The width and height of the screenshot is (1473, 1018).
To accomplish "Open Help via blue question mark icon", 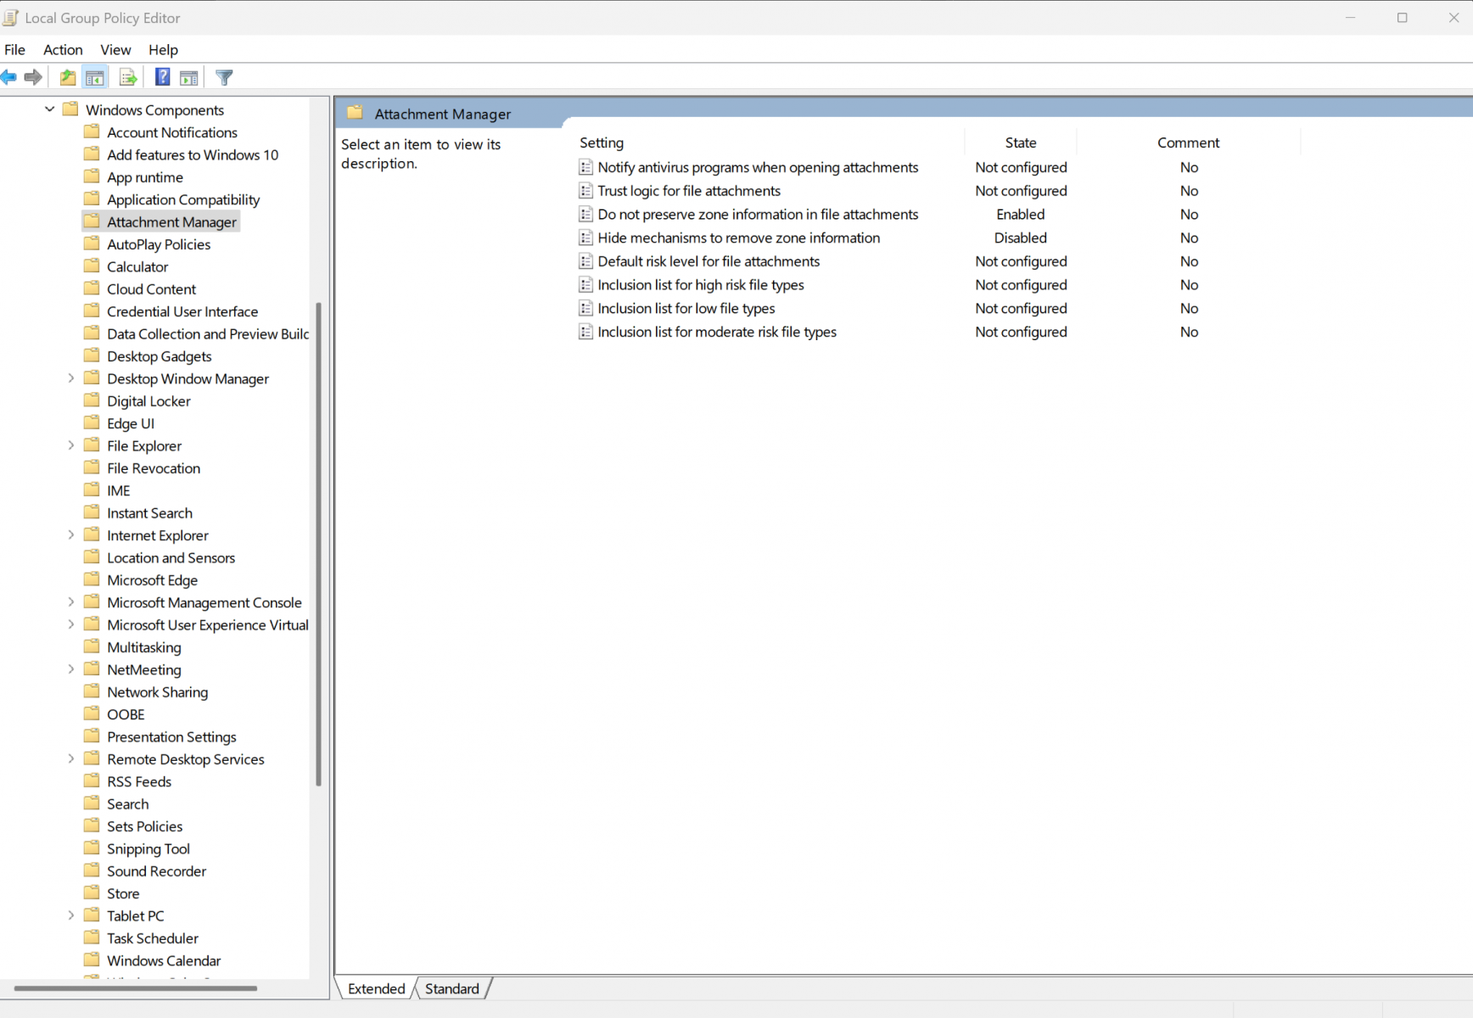I will tap(162, 77).
